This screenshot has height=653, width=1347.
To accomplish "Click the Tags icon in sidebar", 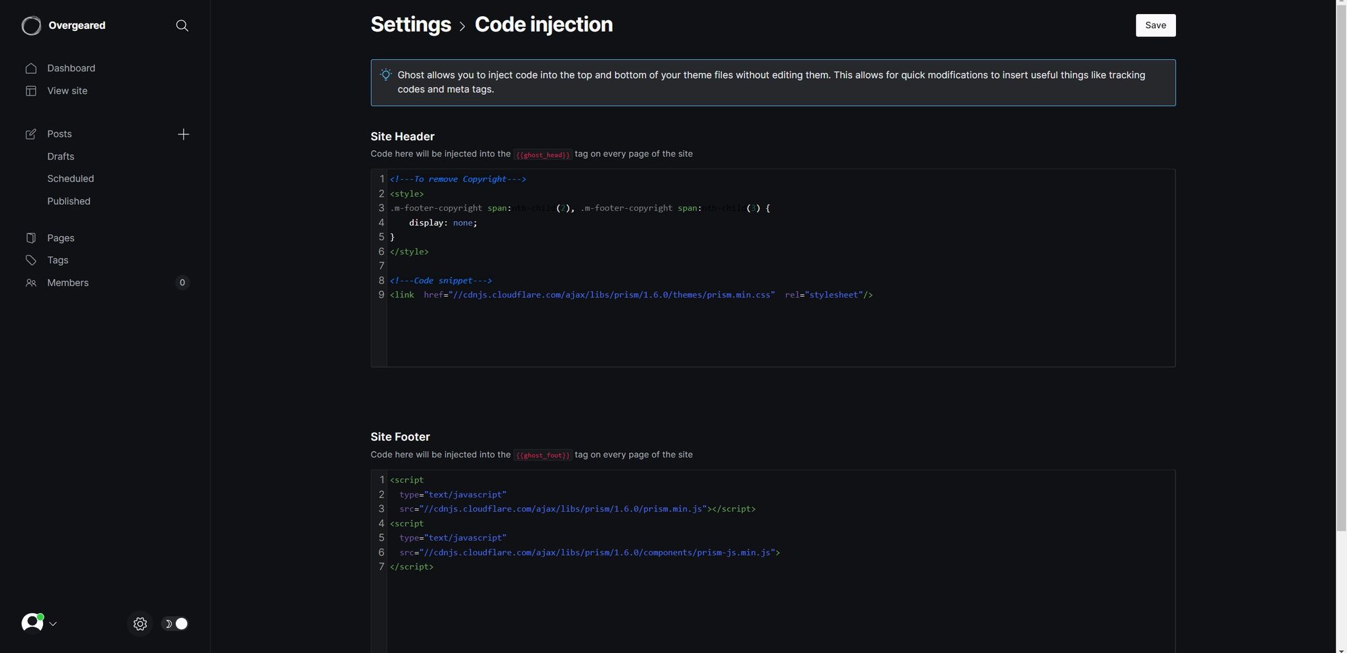I will tap(31, 261).
